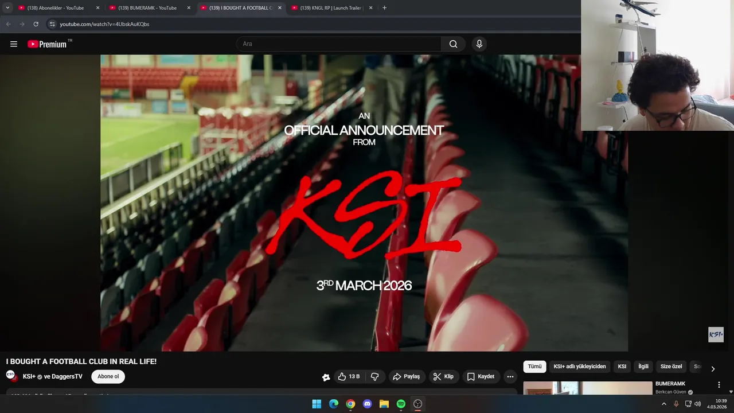View site information icon in address bar
The width and height of the screenshot is (734, 413).
point(52,24)
